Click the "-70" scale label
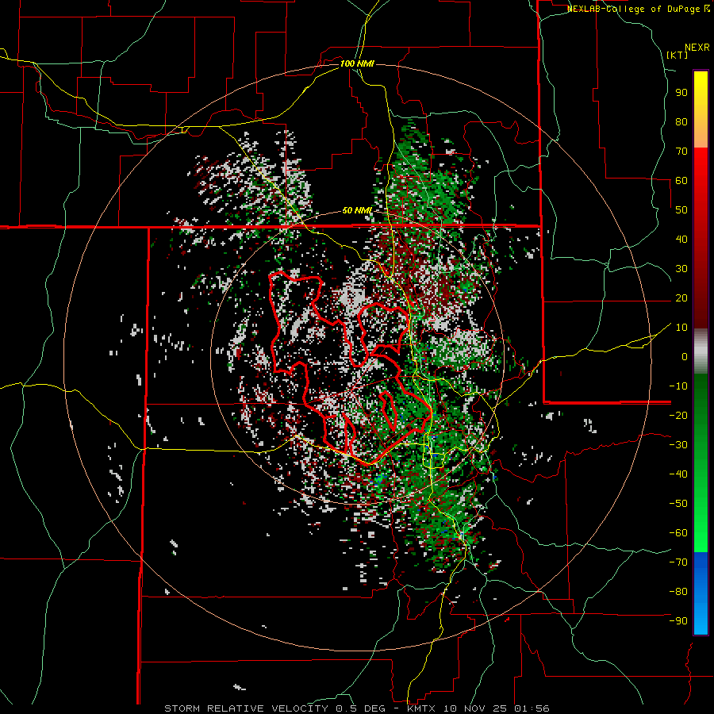The image size is (714, 714). tap(678, 562)
